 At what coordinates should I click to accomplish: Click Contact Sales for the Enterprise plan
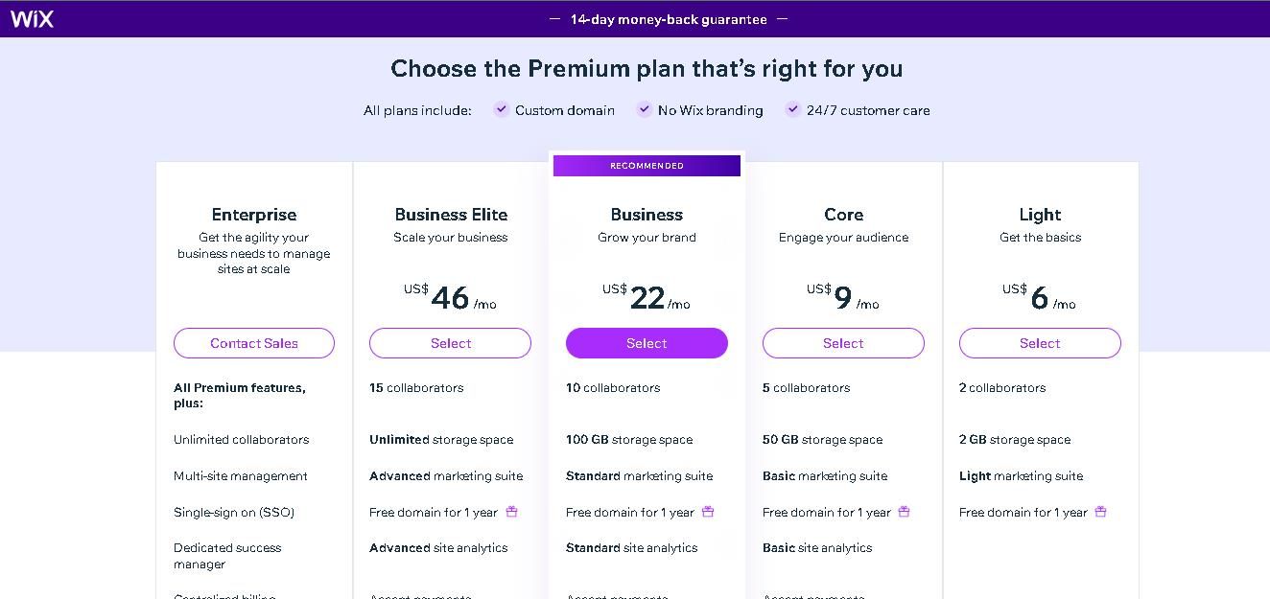pyautogui.click(x=253, y=343)
